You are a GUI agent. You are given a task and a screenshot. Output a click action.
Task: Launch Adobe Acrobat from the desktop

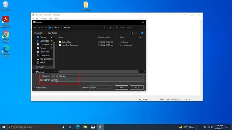pos(6,22)
